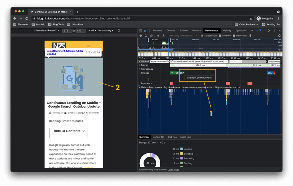The image size is (293, 186).
Task: Open the 83% zoom dropdown
Action: tap(92, 31)
